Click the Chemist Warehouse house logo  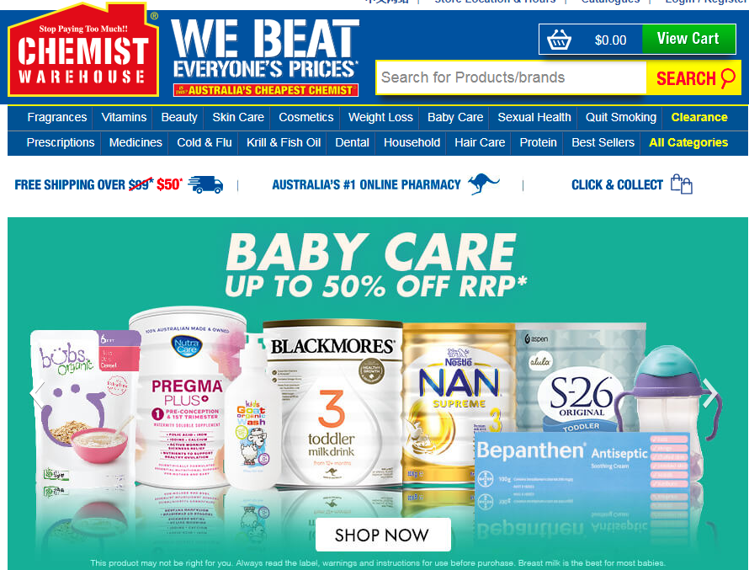83,50
